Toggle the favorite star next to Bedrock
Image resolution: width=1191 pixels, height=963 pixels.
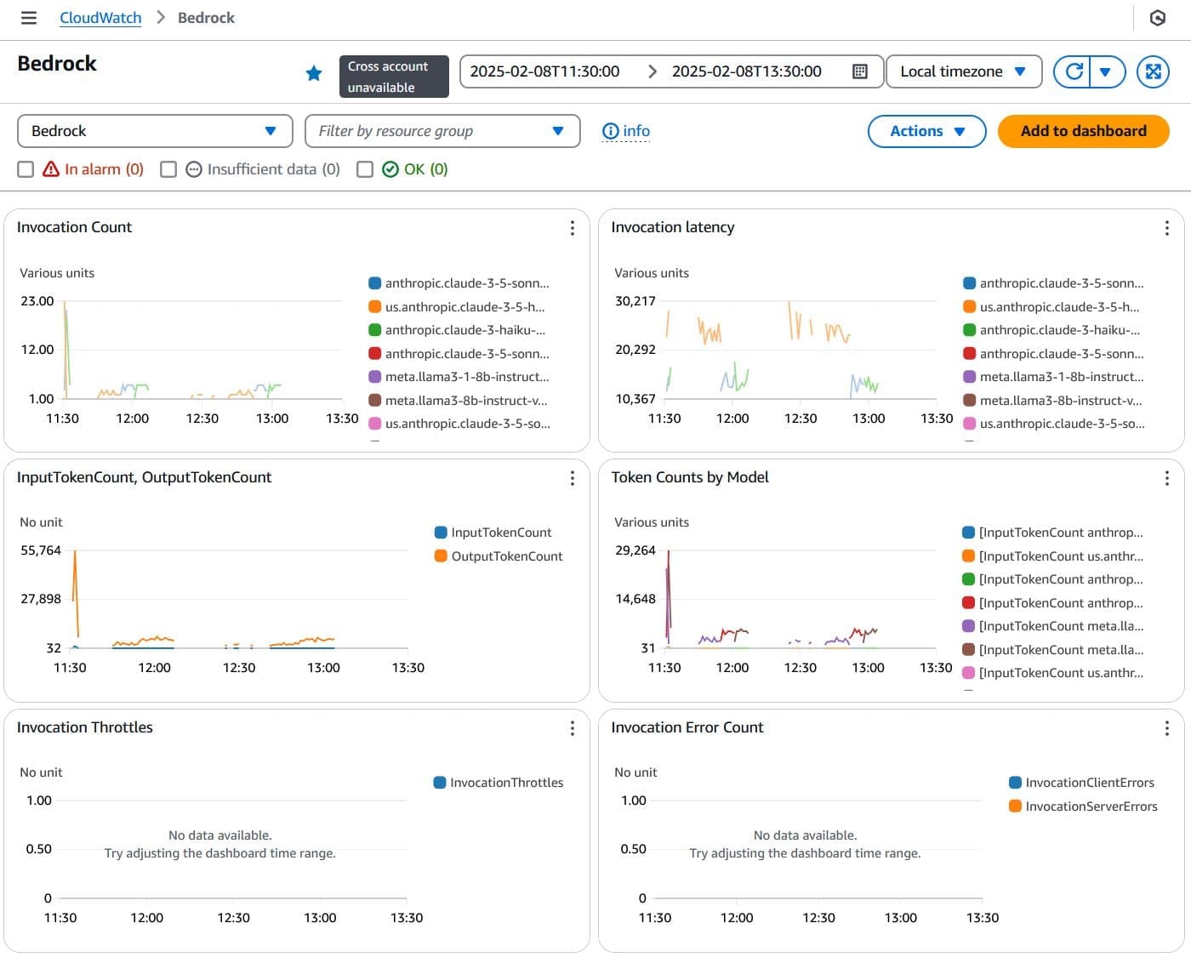314,73
